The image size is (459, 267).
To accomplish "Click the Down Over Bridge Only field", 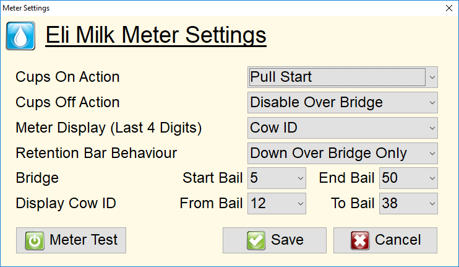I will click(343, 153).
